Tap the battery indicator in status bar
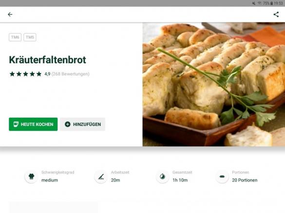The image size is (285, 213). 271,3
